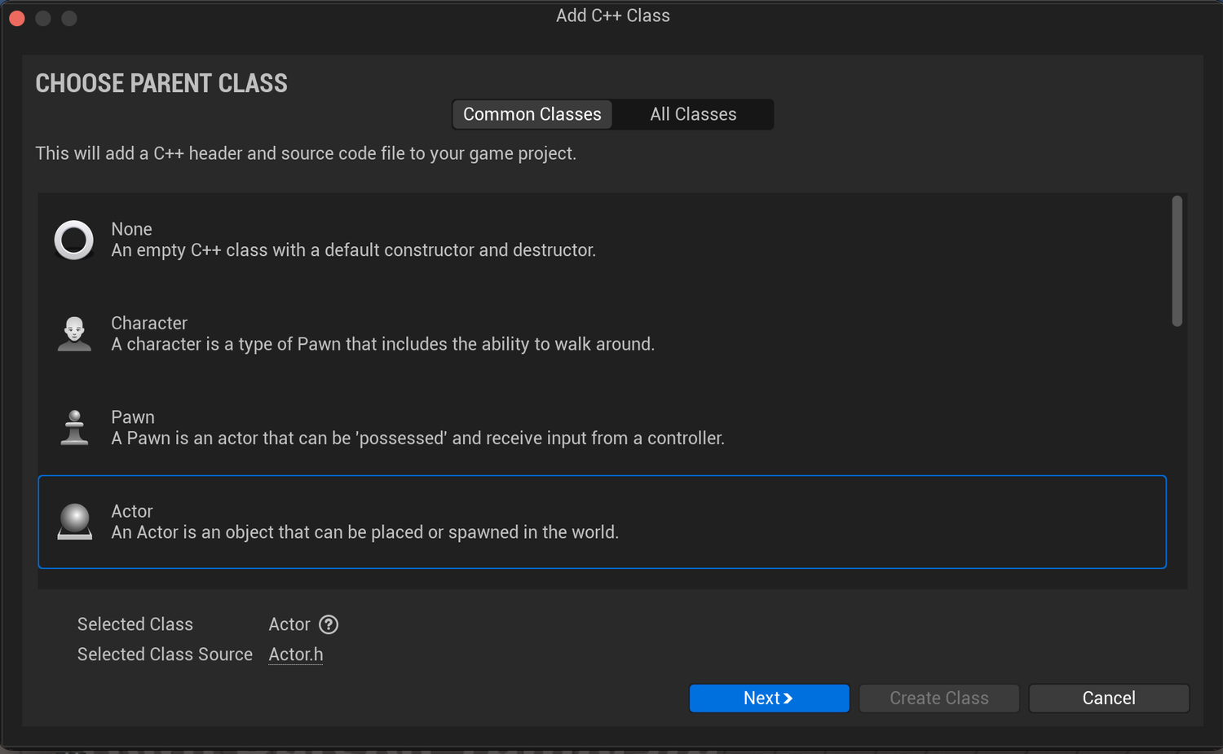Open the Actor.h source link

point(296,655)
